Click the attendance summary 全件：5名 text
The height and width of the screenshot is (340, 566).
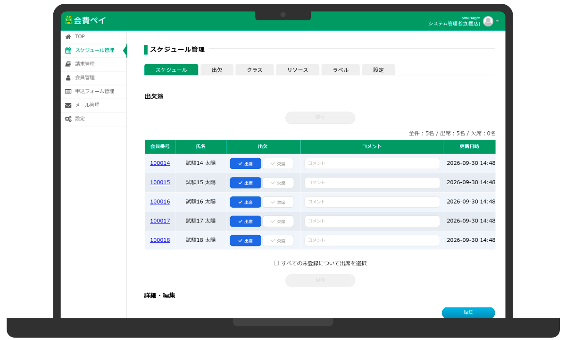pyautogui.click(x=422, y=134)
